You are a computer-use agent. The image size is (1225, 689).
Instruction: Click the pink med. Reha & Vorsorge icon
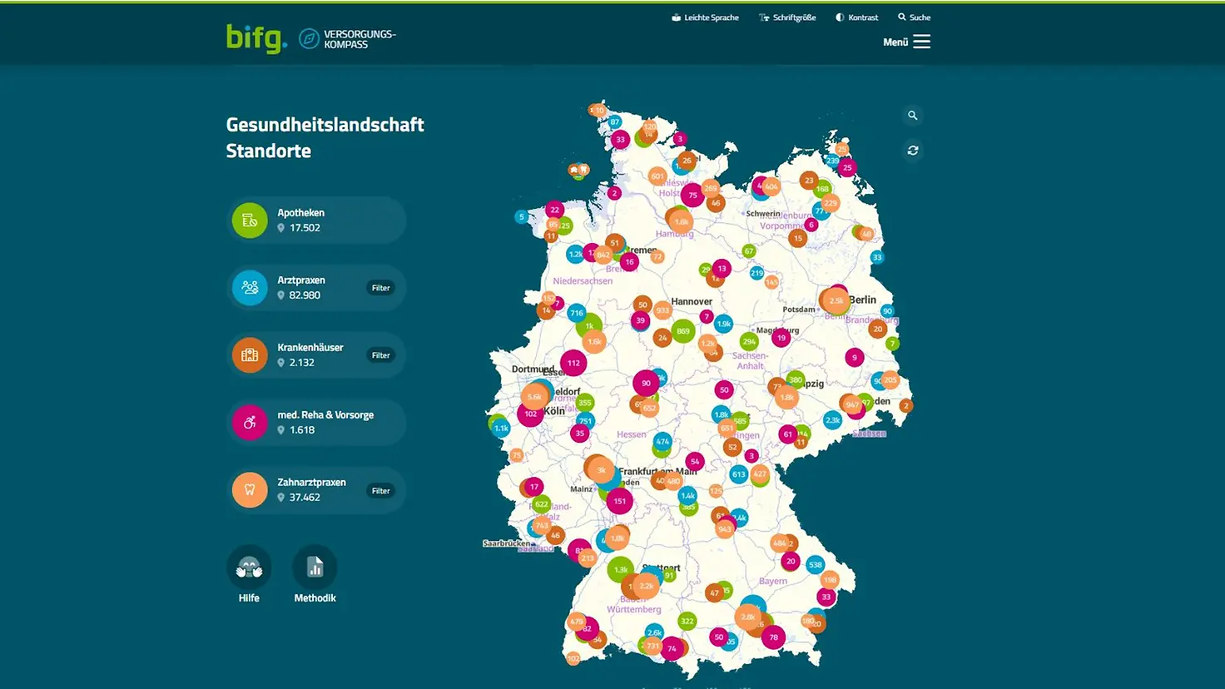tap(250, 423)
